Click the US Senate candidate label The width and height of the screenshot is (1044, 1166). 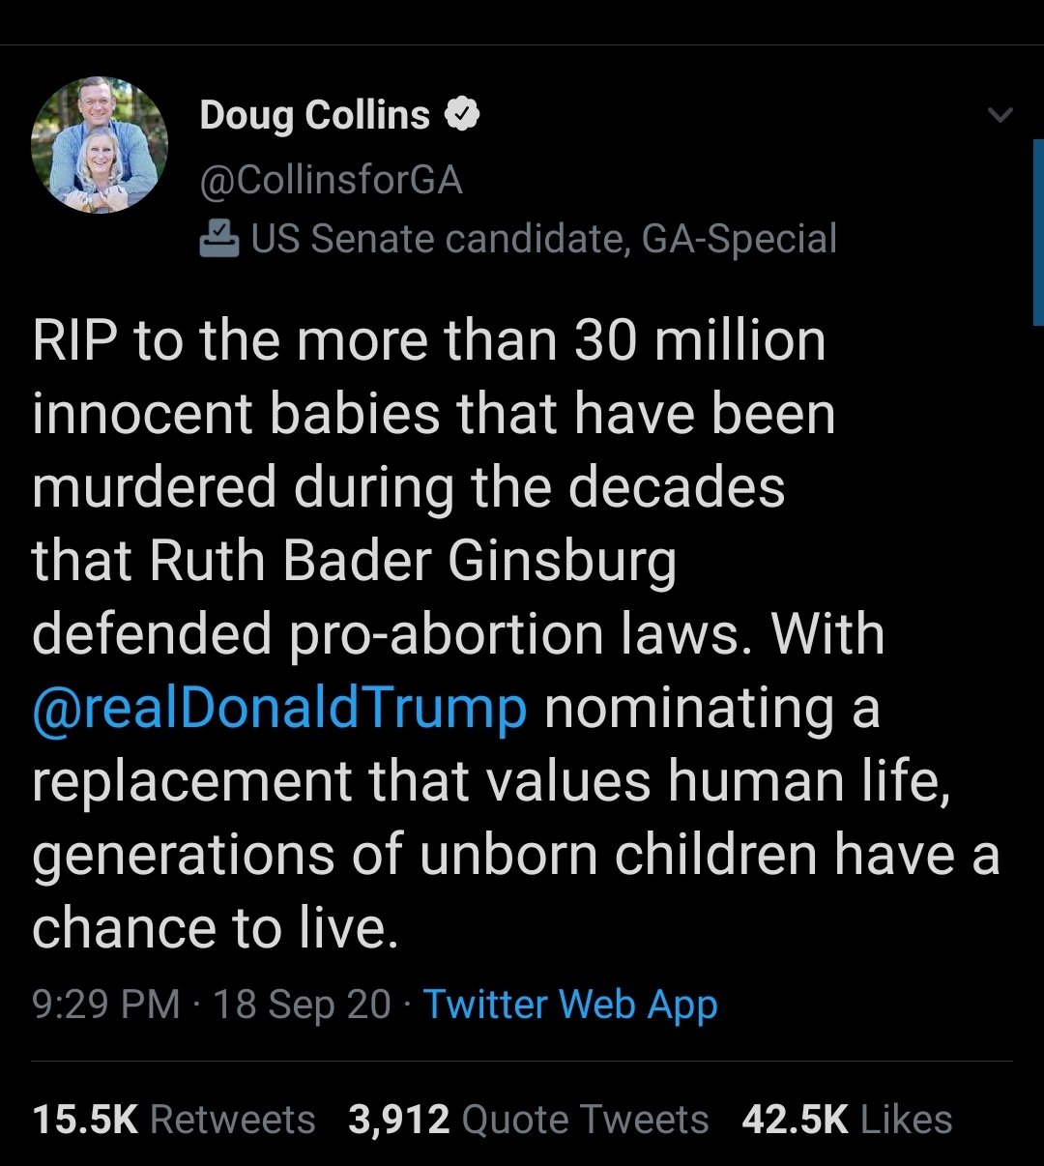(x=543, y=239)
